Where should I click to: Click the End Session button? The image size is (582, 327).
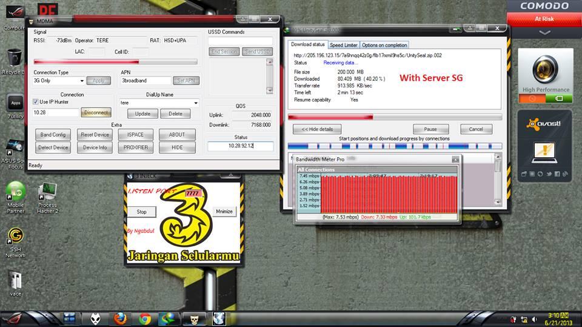tap(224, 52)
